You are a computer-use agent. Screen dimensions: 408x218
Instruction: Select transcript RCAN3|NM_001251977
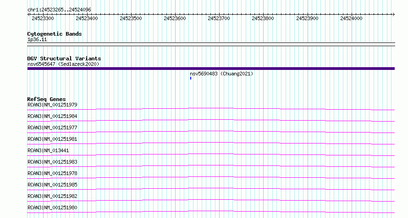pyautogui.click(x=52, y=128)
